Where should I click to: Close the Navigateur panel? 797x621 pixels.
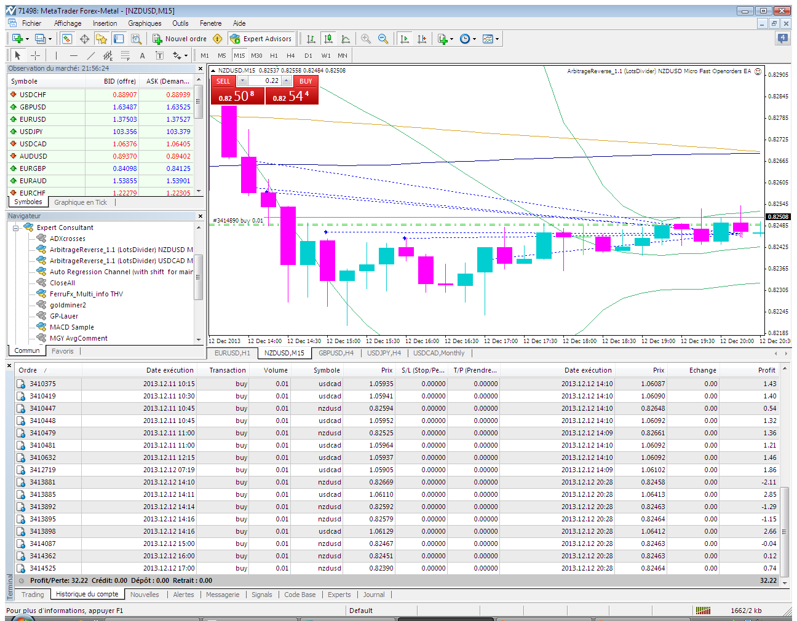tap(200, 216)
